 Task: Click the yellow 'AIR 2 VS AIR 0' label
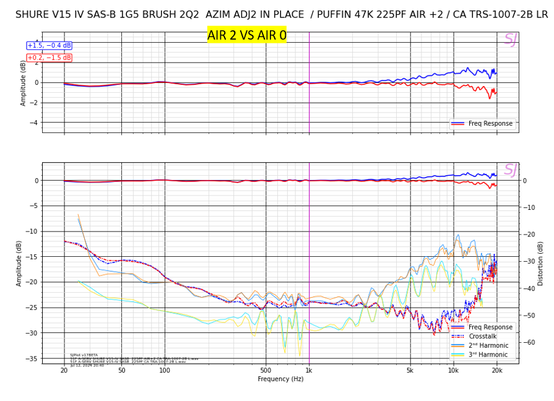(246, 35)
